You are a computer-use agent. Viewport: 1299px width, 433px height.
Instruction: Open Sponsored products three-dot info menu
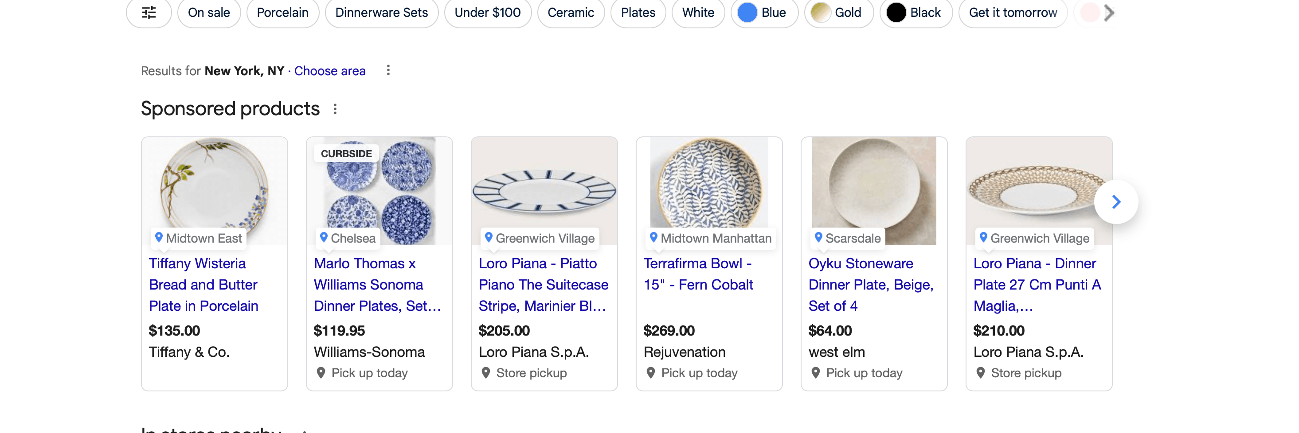coord(335,109)
